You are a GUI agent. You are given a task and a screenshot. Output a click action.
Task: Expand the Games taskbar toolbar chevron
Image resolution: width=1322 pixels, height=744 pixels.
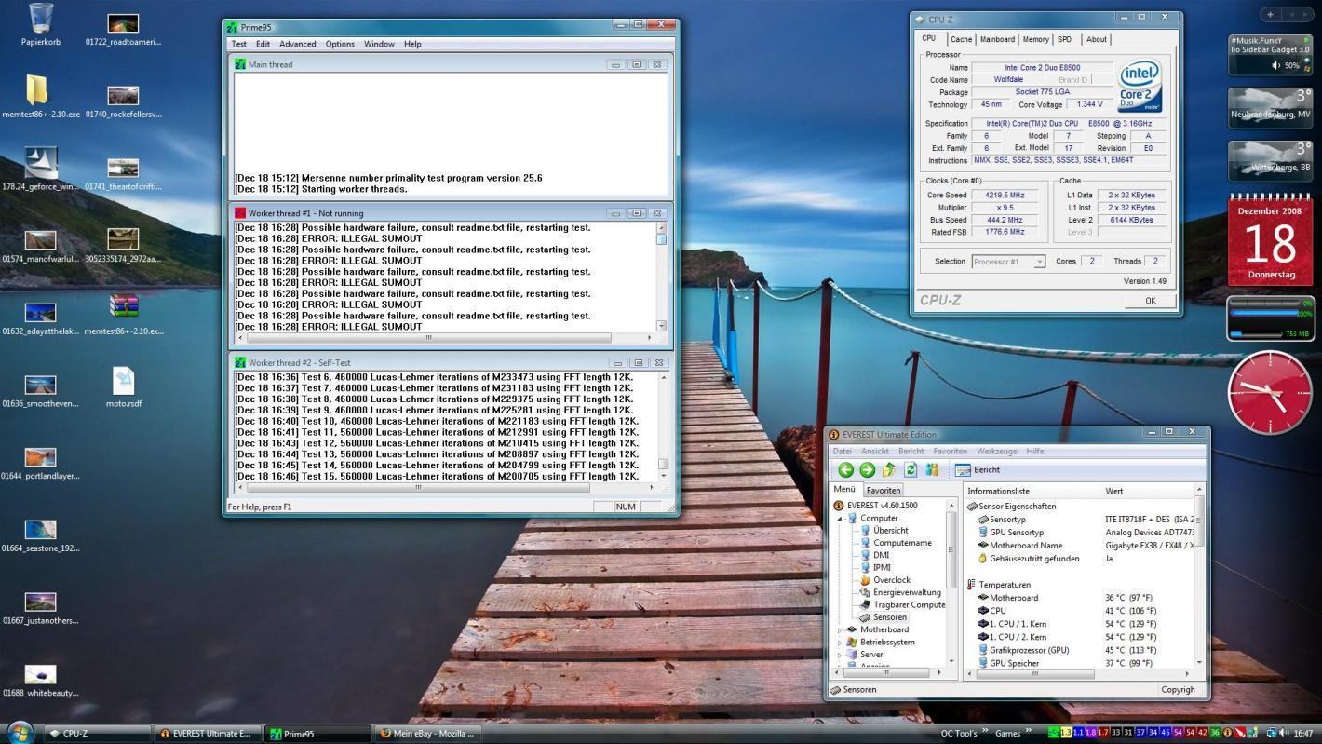tap(1028, 731)
